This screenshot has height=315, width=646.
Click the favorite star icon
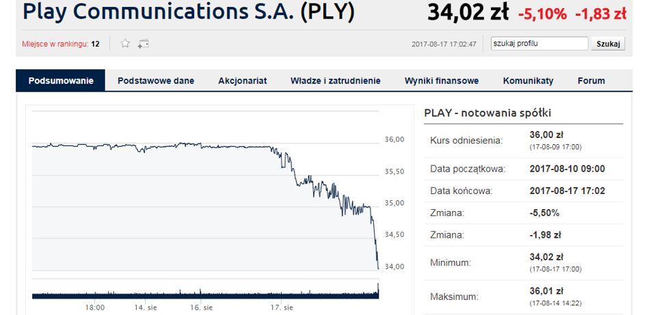(x=125, y=44)
